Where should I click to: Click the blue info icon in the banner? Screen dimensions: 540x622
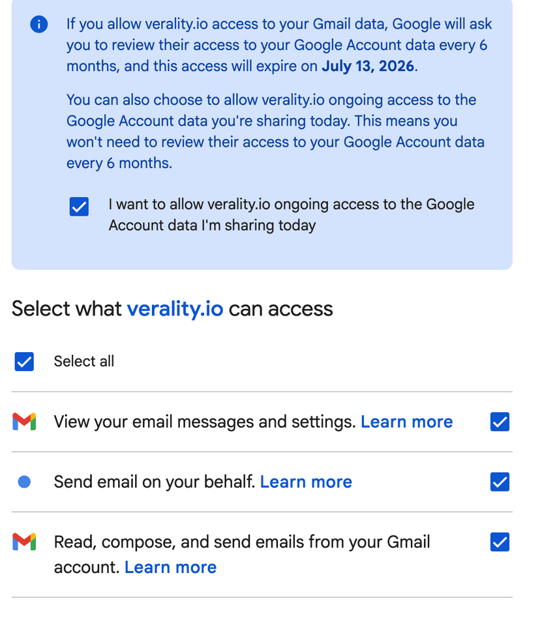pos(38,24)
